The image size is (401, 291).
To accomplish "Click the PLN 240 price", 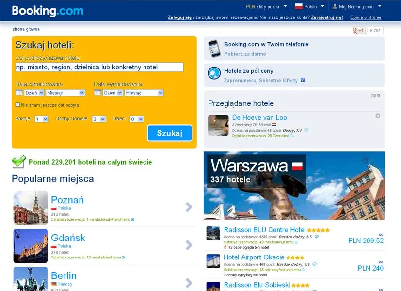I will pyautogui.click(x=370, y=268).
